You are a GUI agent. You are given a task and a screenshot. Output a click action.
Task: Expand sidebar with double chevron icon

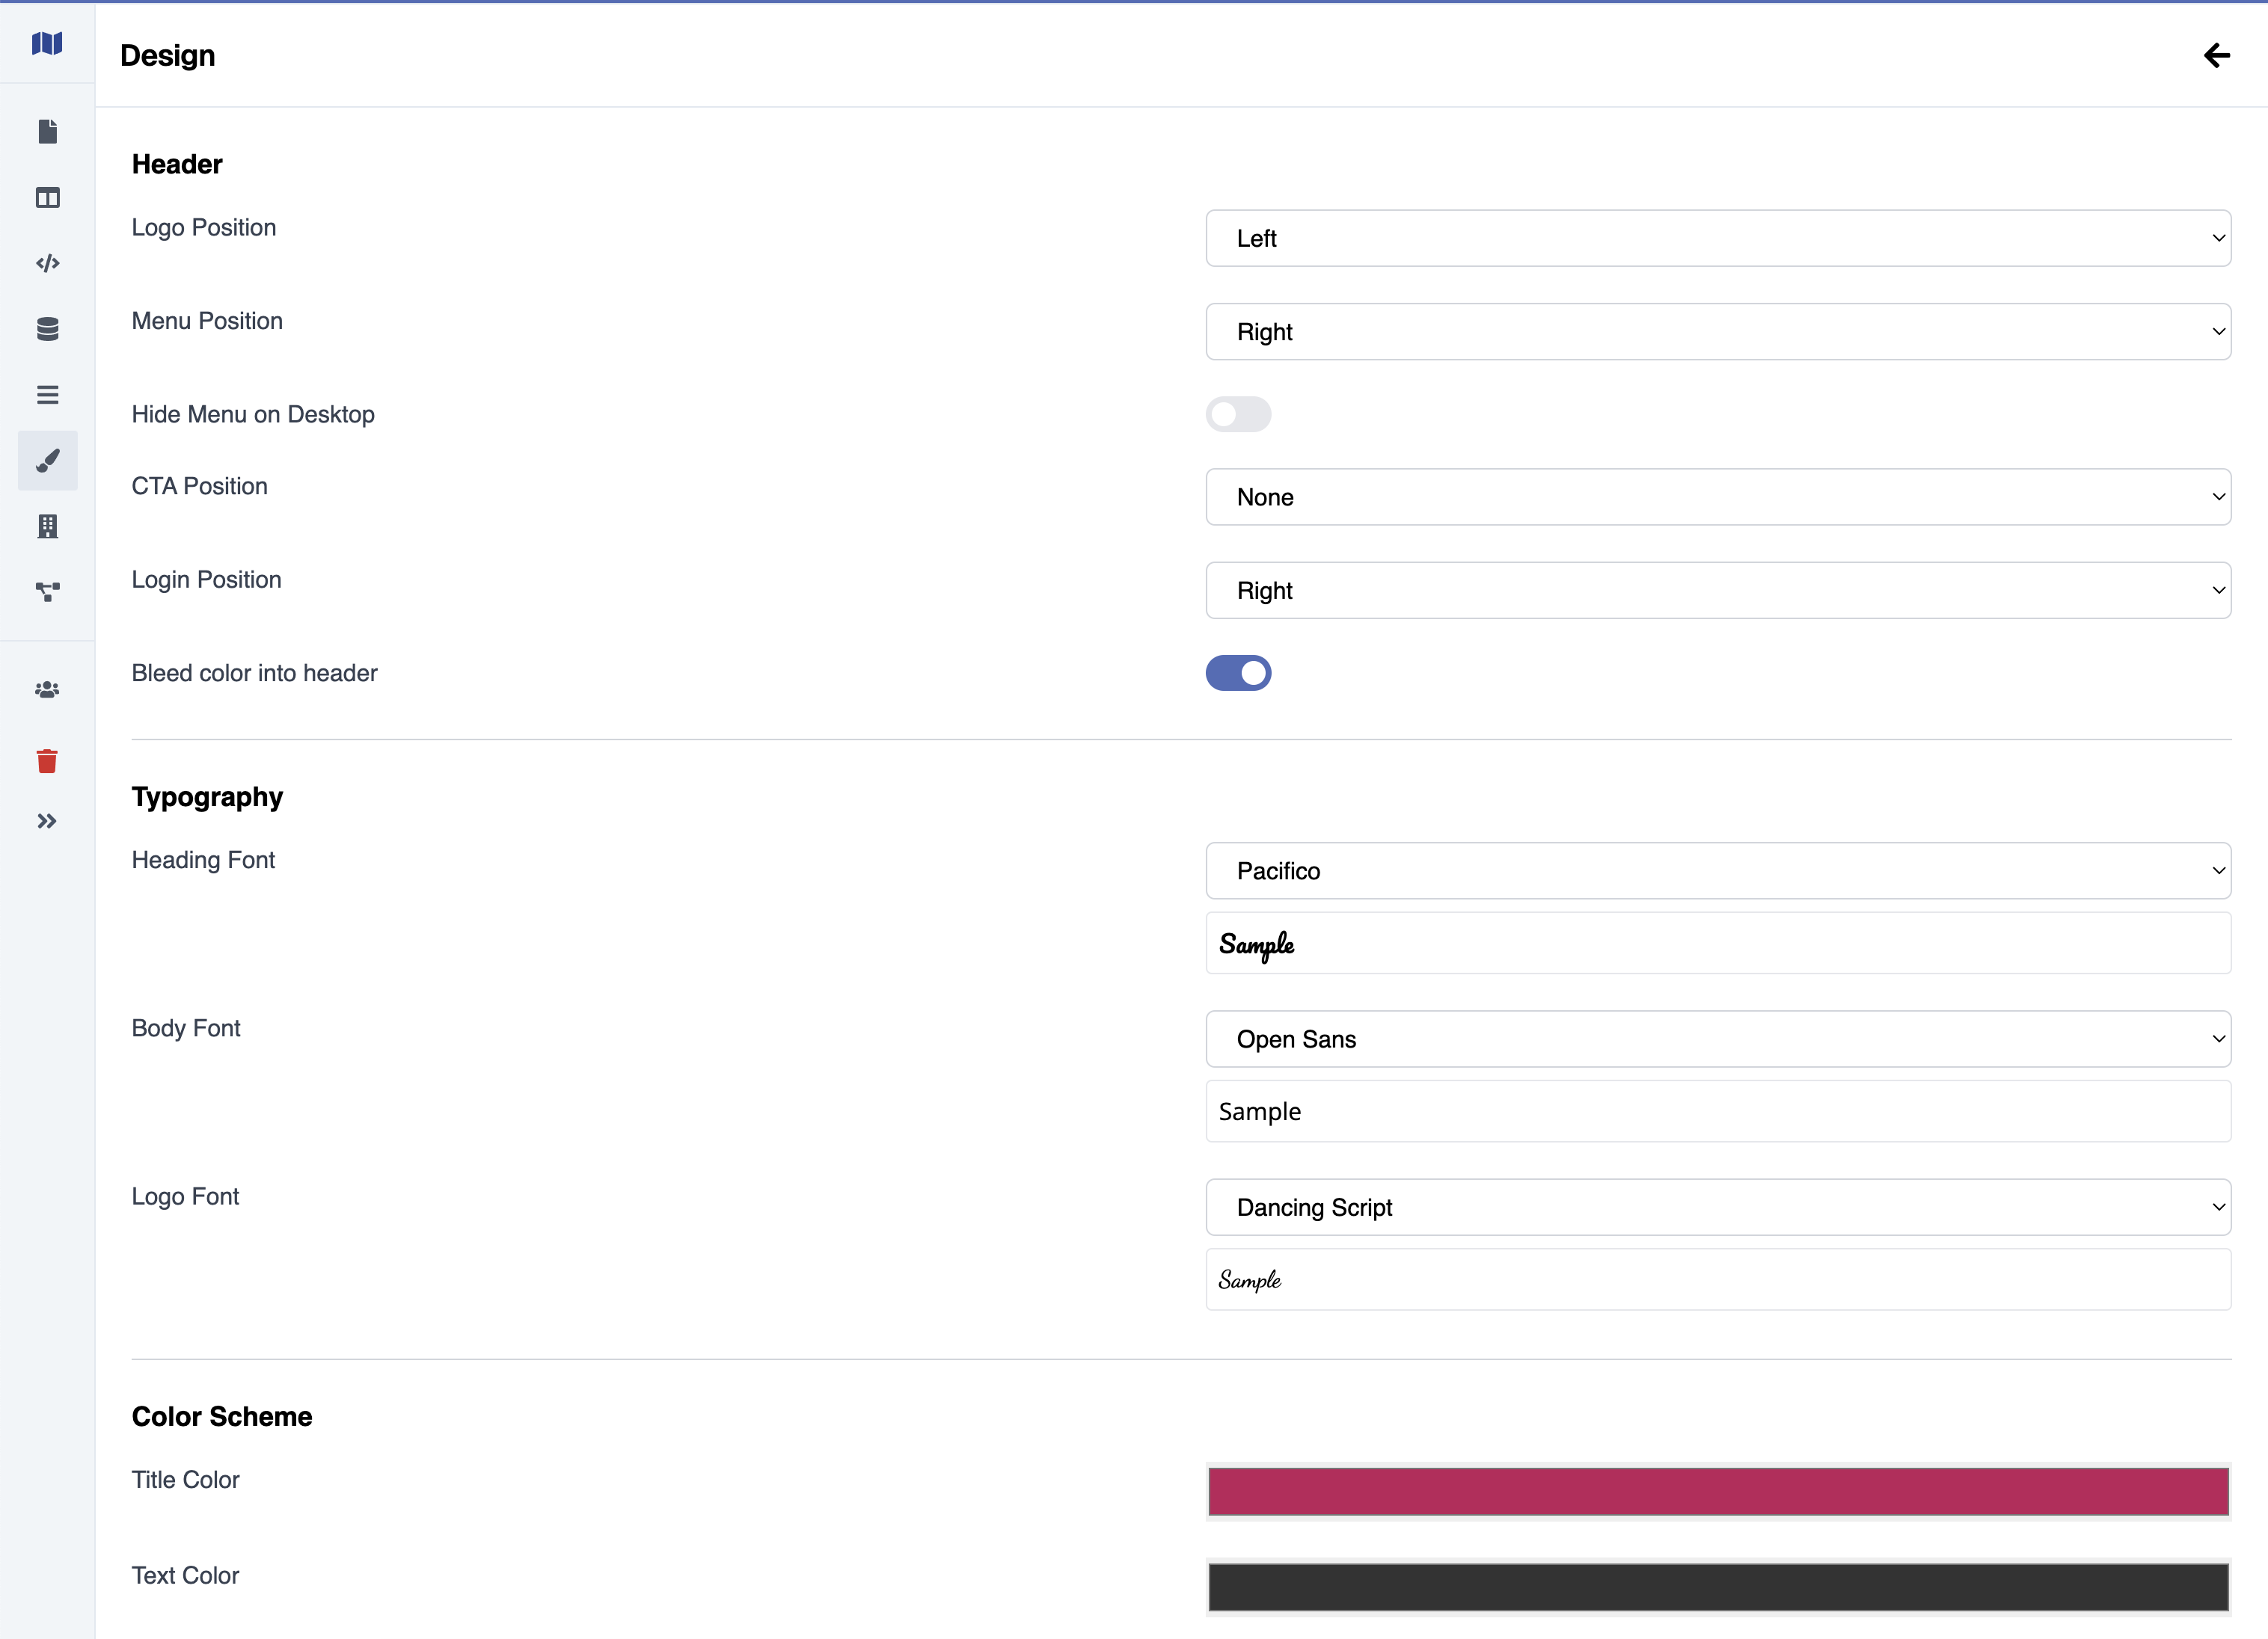coord(47,822)
